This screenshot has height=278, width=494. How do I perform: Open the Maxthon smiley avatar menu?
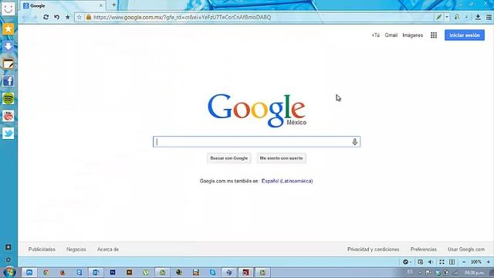[8, 8]
